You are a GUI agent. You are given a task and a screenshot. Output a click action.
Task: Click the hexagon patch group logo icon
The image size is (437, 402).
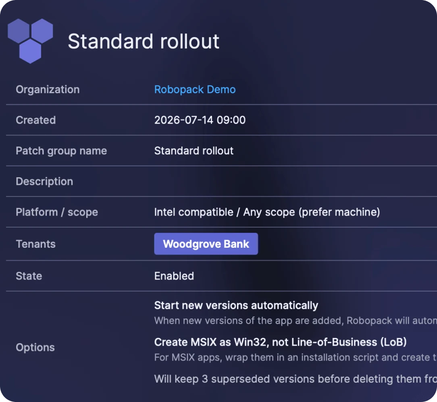[x=30, y=41]
